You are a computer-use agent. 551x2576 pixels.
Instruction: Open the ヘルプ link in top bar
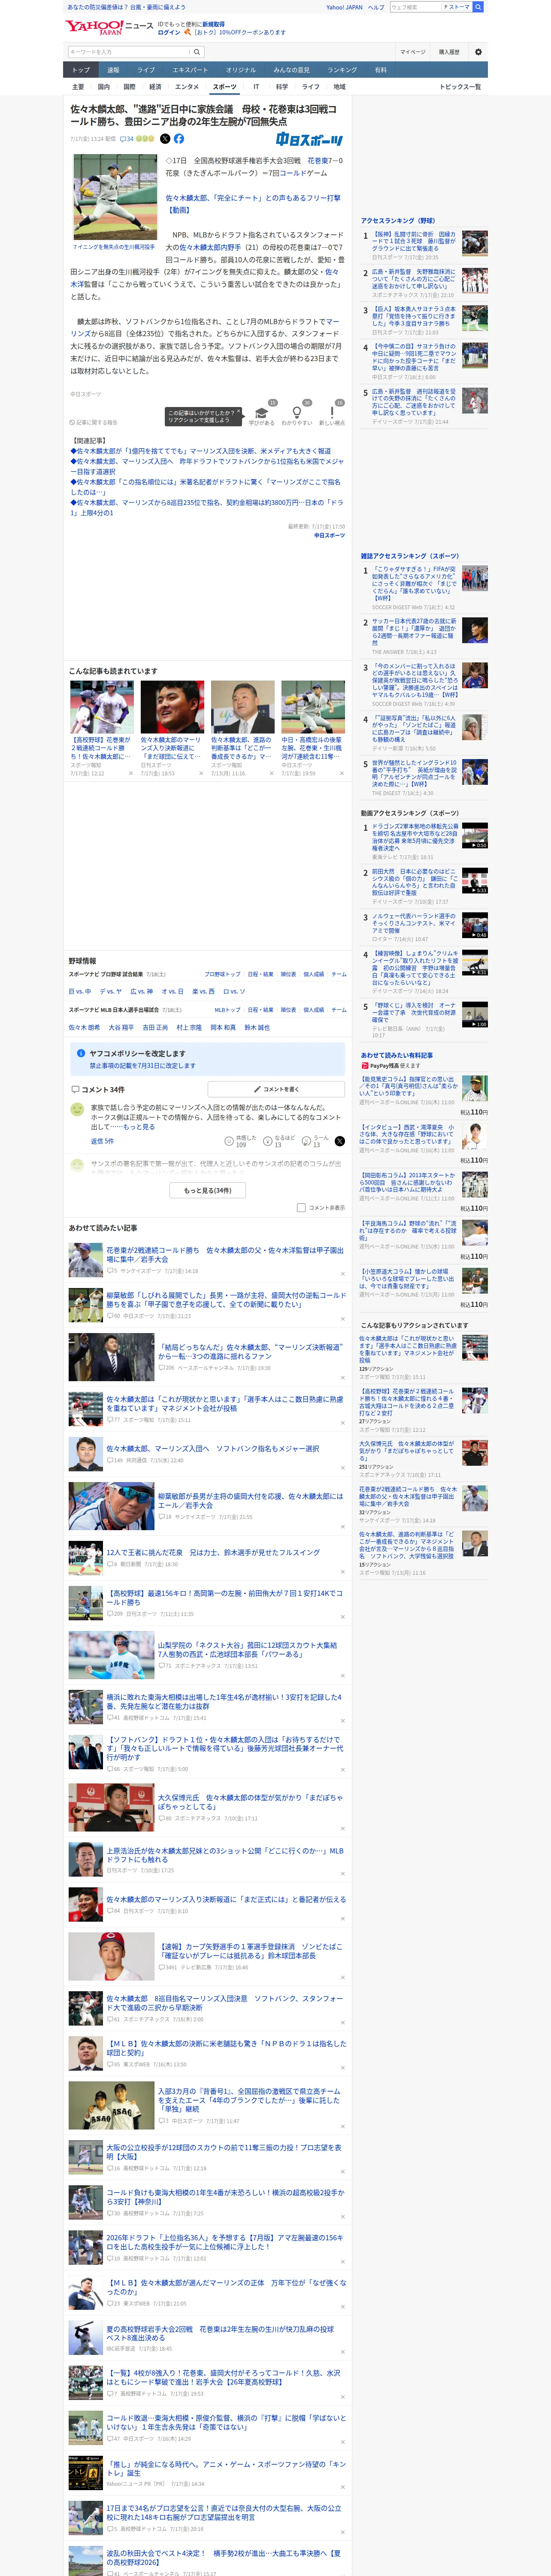376,7
